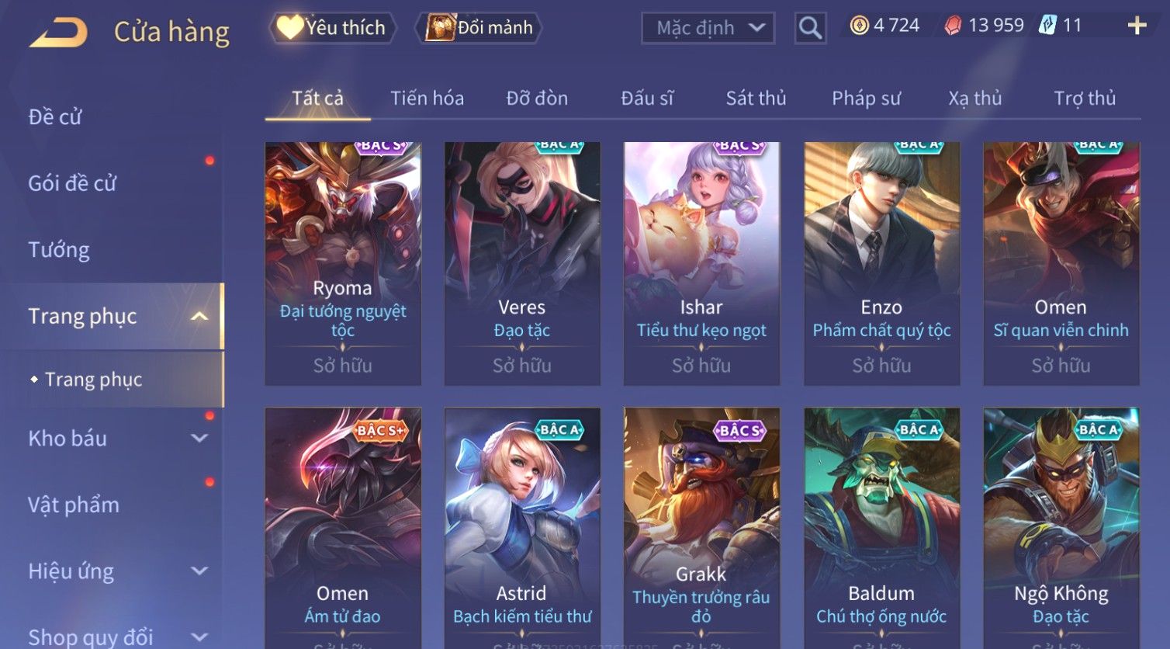Open the Mặc định sort dropdown
The width and height of the screenshot is (1170, 649).
708,29
